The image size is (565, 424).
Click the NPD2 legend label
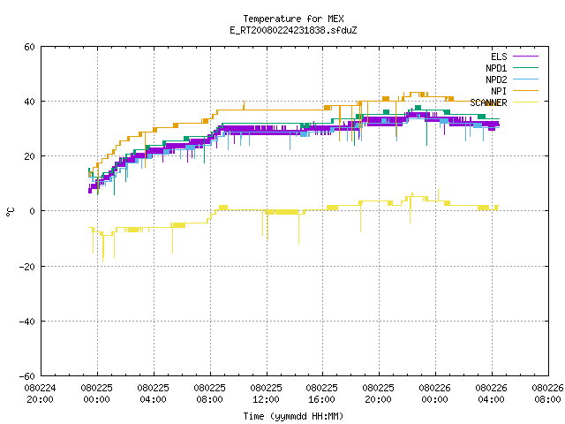coord(496,79)
